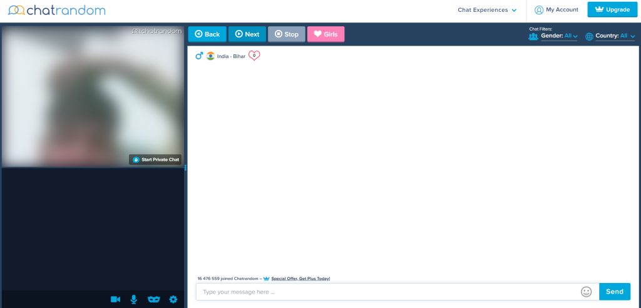The width and height of the screenshot is (641, 308).
Task: Toggle the webcam camera icon
Action: (115, 299)
